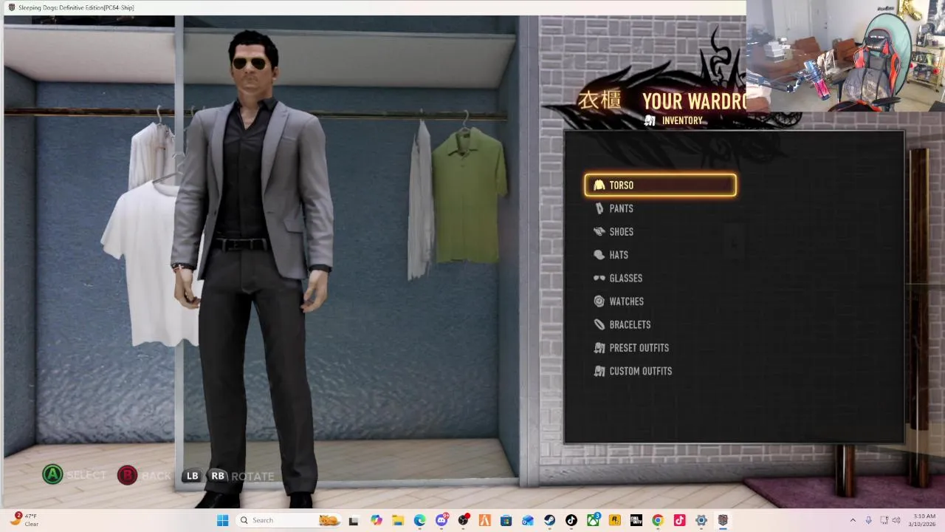Image resolution: width=945 pixels, height=532 pixels.
Task: Open the weather widget showing 47°F
Action: (x=24, y=519)
